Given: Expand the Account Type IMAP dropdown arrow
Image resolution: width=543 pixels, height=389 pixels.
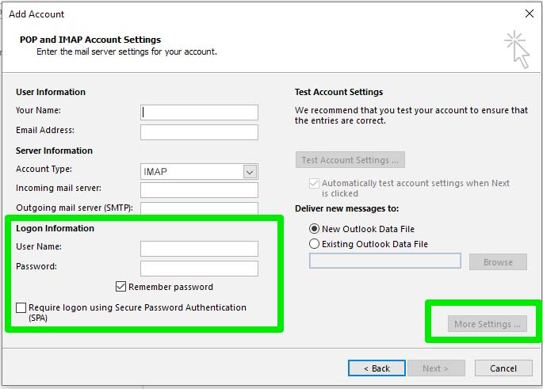Looking at the screenshot, I should pyautogui.click(x=250, y=172).
